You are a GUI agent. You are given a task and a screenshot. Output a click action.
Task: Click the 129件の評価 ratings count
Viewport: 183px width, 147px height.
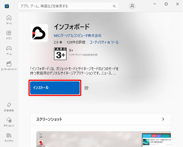[x=76, y=42]
